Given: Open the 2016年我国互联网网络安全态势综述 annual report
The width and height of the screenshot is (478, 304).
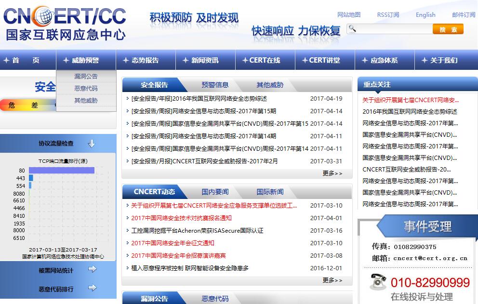Looking at the screenshot, I should [199, 98].
